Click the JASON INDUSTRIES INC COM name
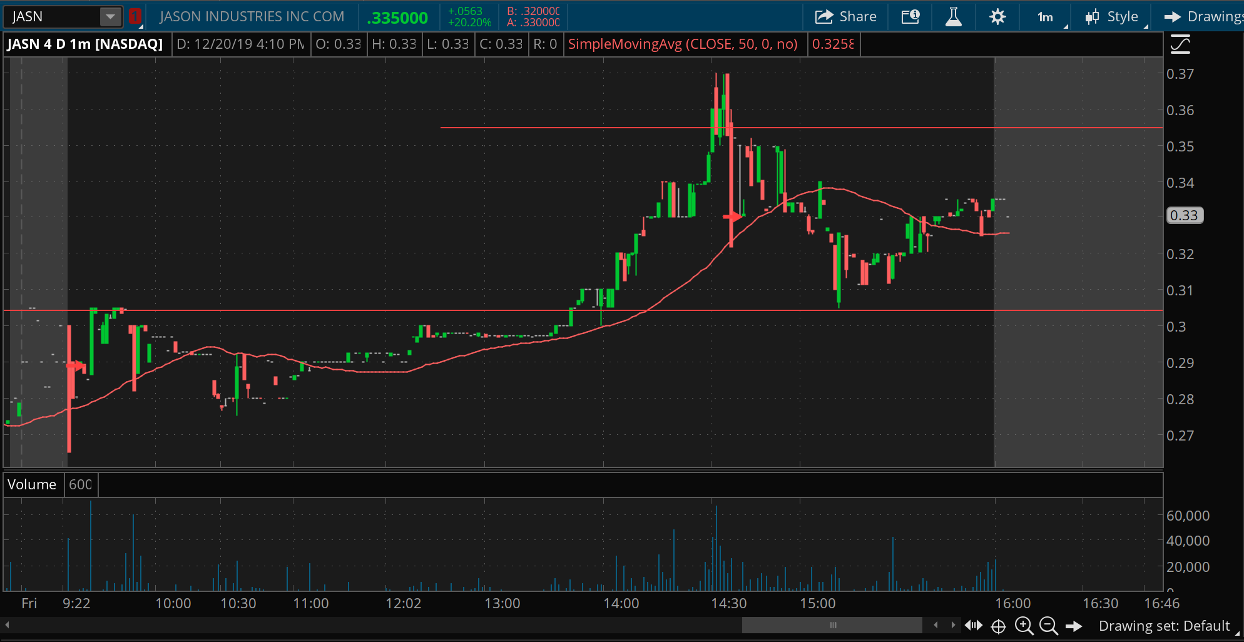The width and height of the screenshot is (1244, 642). 252,17
